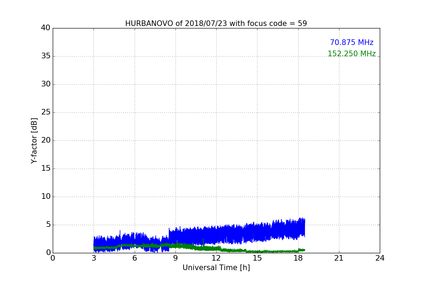Viewport: 422px width, 281px height.
Task: Click y-axis tick label 35
Action: coord(46,56)
